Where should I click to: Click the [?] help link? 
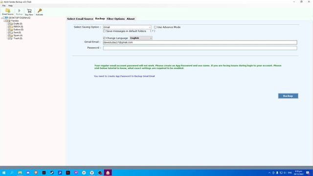(x=153, y=31)
